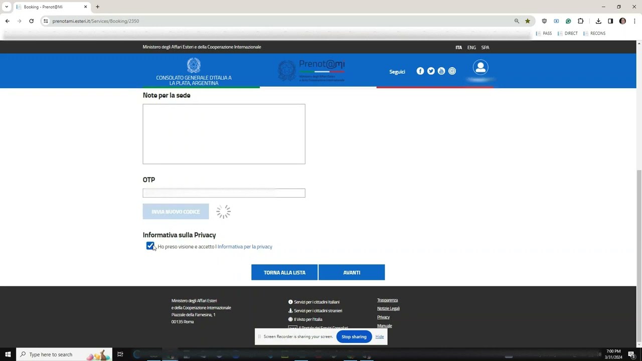
Task: Click the Windows Start button
Action: pyautogui.click(x=8, y=354)
